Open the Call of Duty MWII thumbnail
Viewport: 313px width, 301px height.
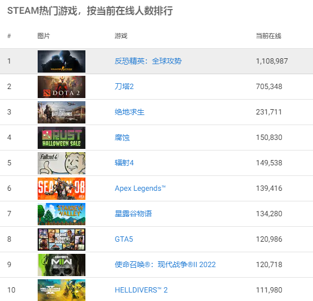point(62,265)
